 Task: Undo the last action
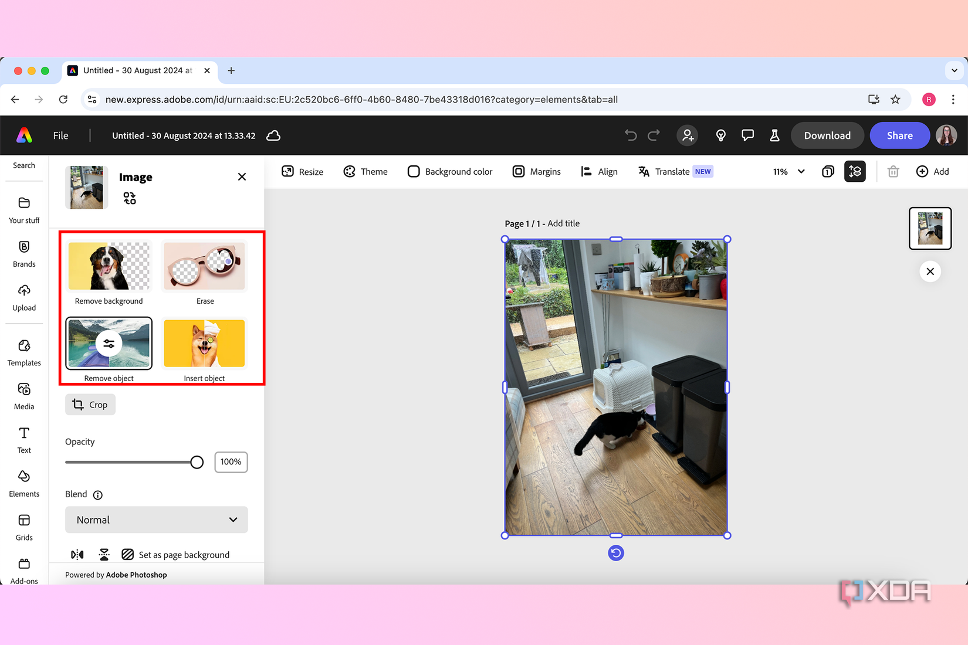point(631,135)
